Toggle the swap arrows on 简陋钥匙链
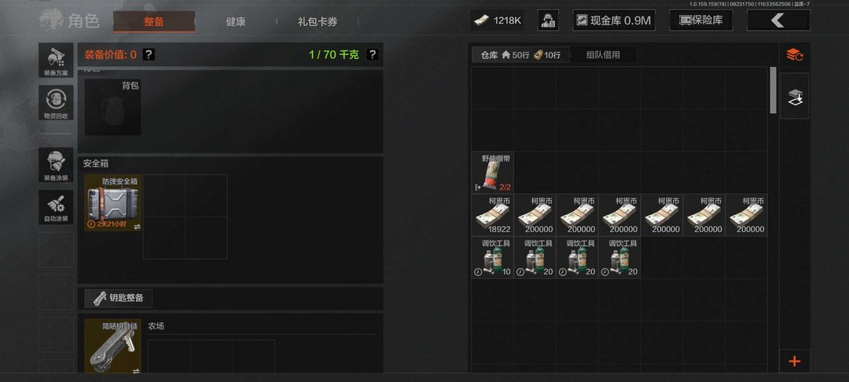 [137, 371]
